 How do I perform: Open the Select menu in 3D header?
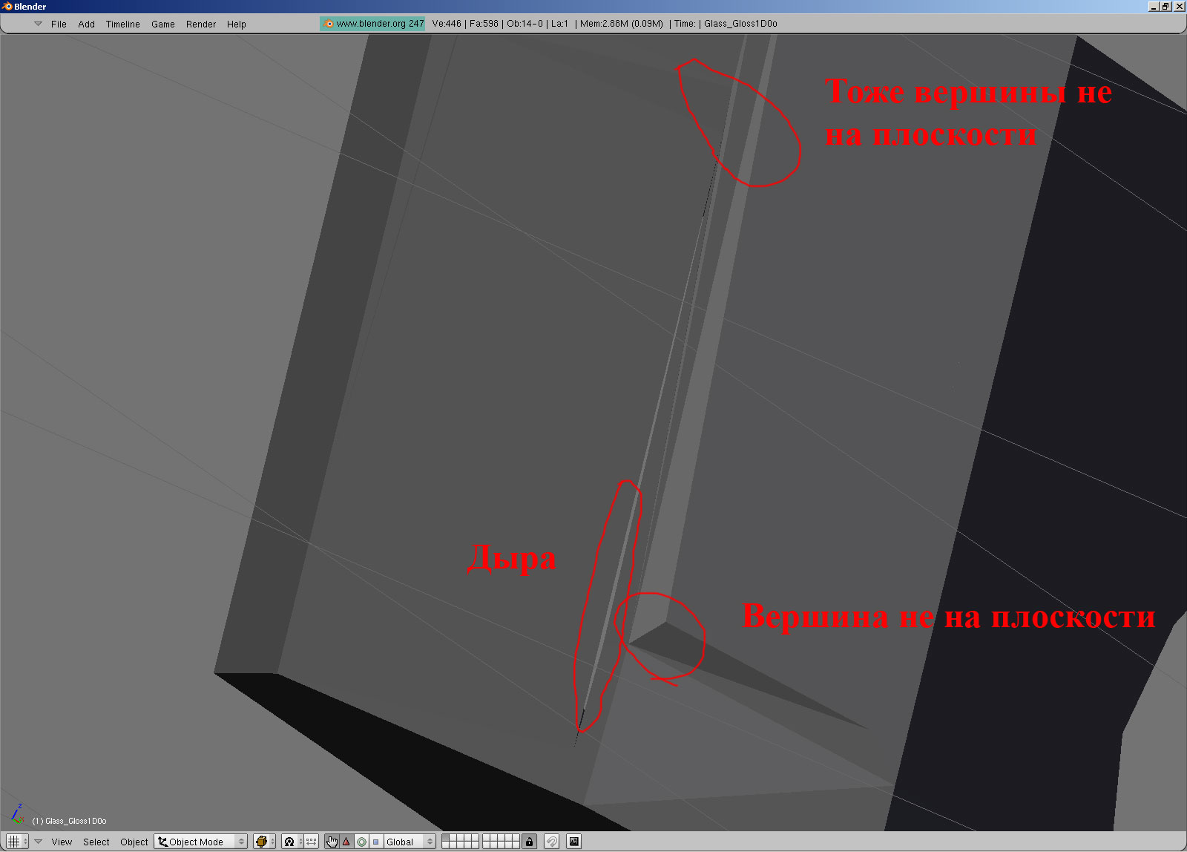tap(96, 842)
